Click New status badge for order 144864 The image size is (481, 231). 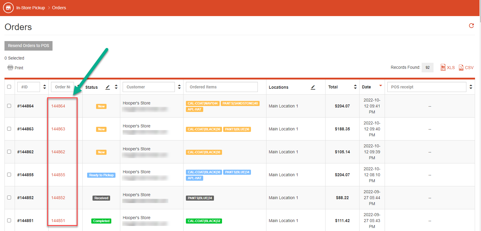pyautogui.click(x=101, y=106)
